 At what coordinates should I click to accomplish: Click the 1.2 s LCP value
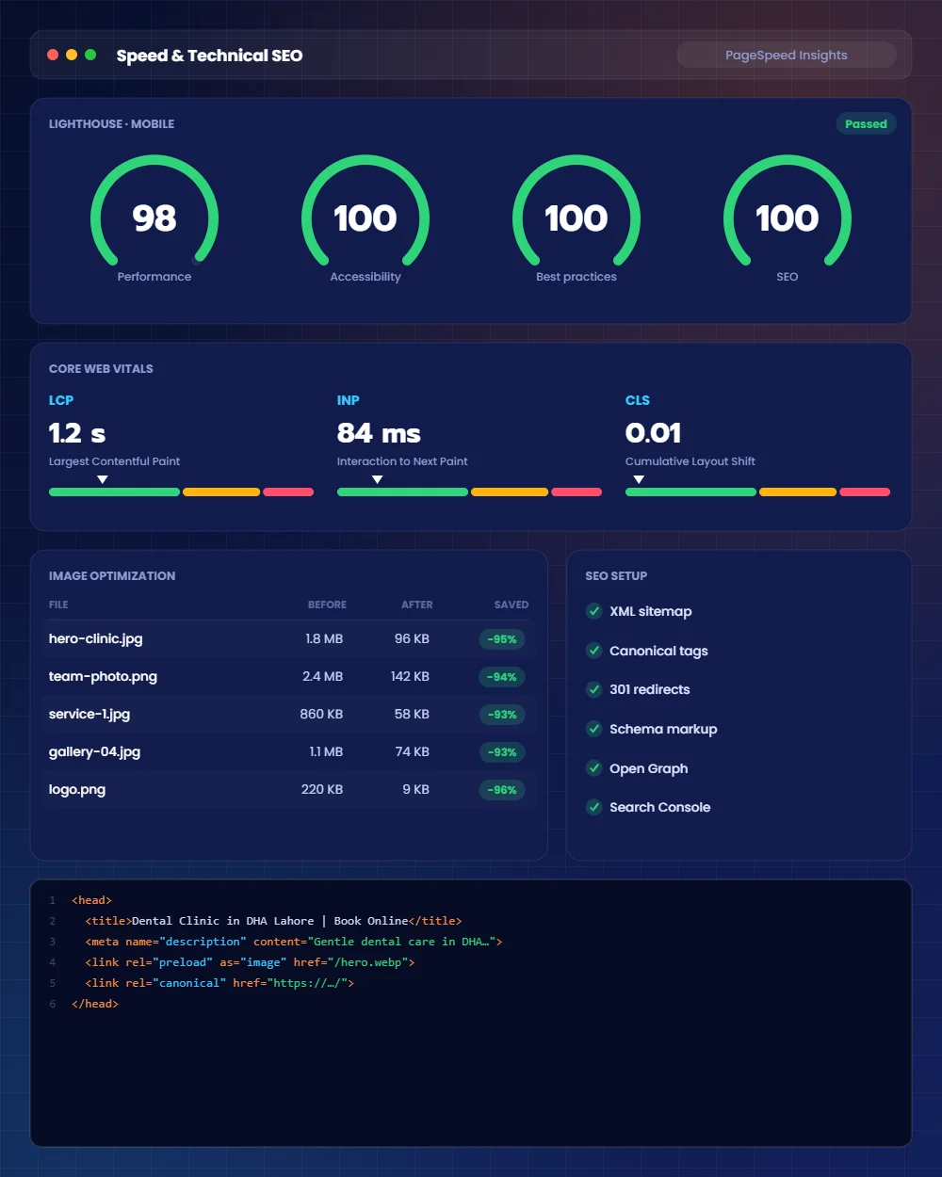pyautogui.click(x=77, y=433)
